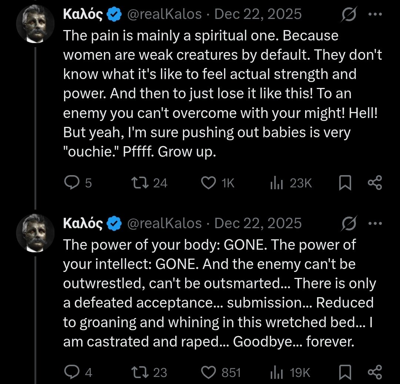Open the @realKalos handle on first tweet

[164, 14]
